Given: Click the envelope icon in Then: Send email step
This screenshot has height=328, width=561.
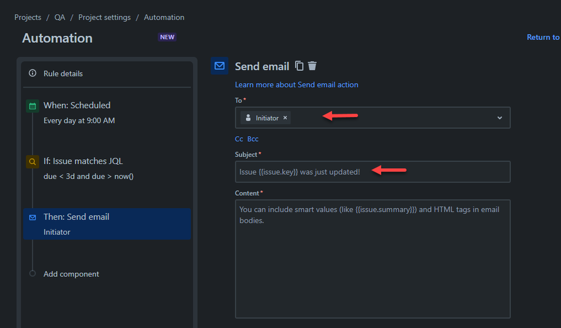Looking at the screenshot, I should [x=32, y=217].
